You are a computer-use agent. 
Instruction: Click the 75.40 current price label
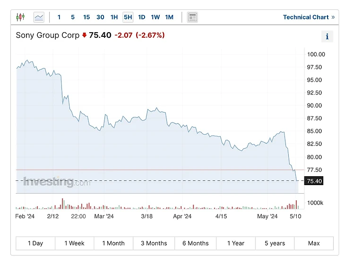(x=314, y=181)
